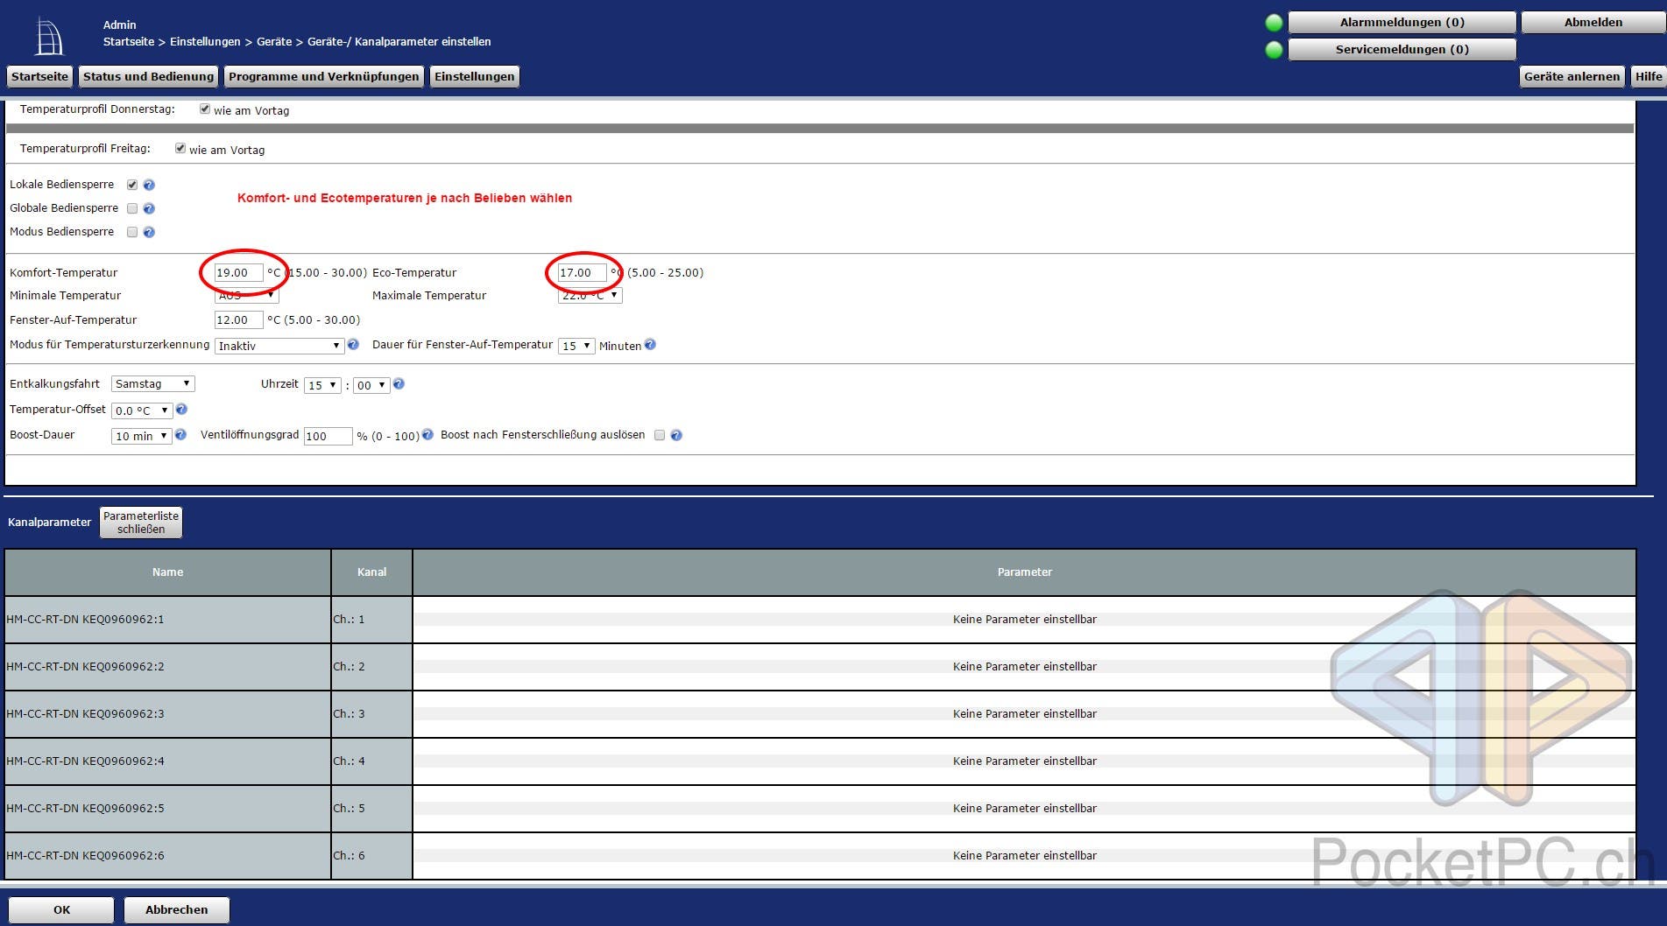Click the Name column header

pyautogui.click(x=167, y=572)
